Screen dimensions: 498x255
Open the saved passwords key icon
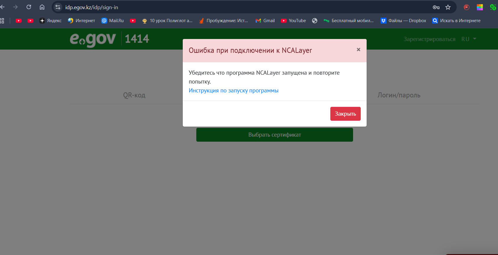(x=436, y=7)
